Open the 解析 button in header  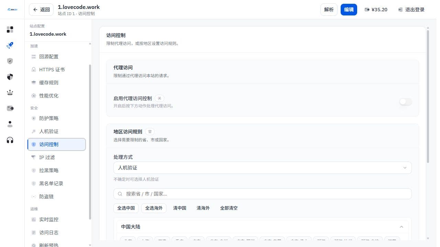[329, 10]
